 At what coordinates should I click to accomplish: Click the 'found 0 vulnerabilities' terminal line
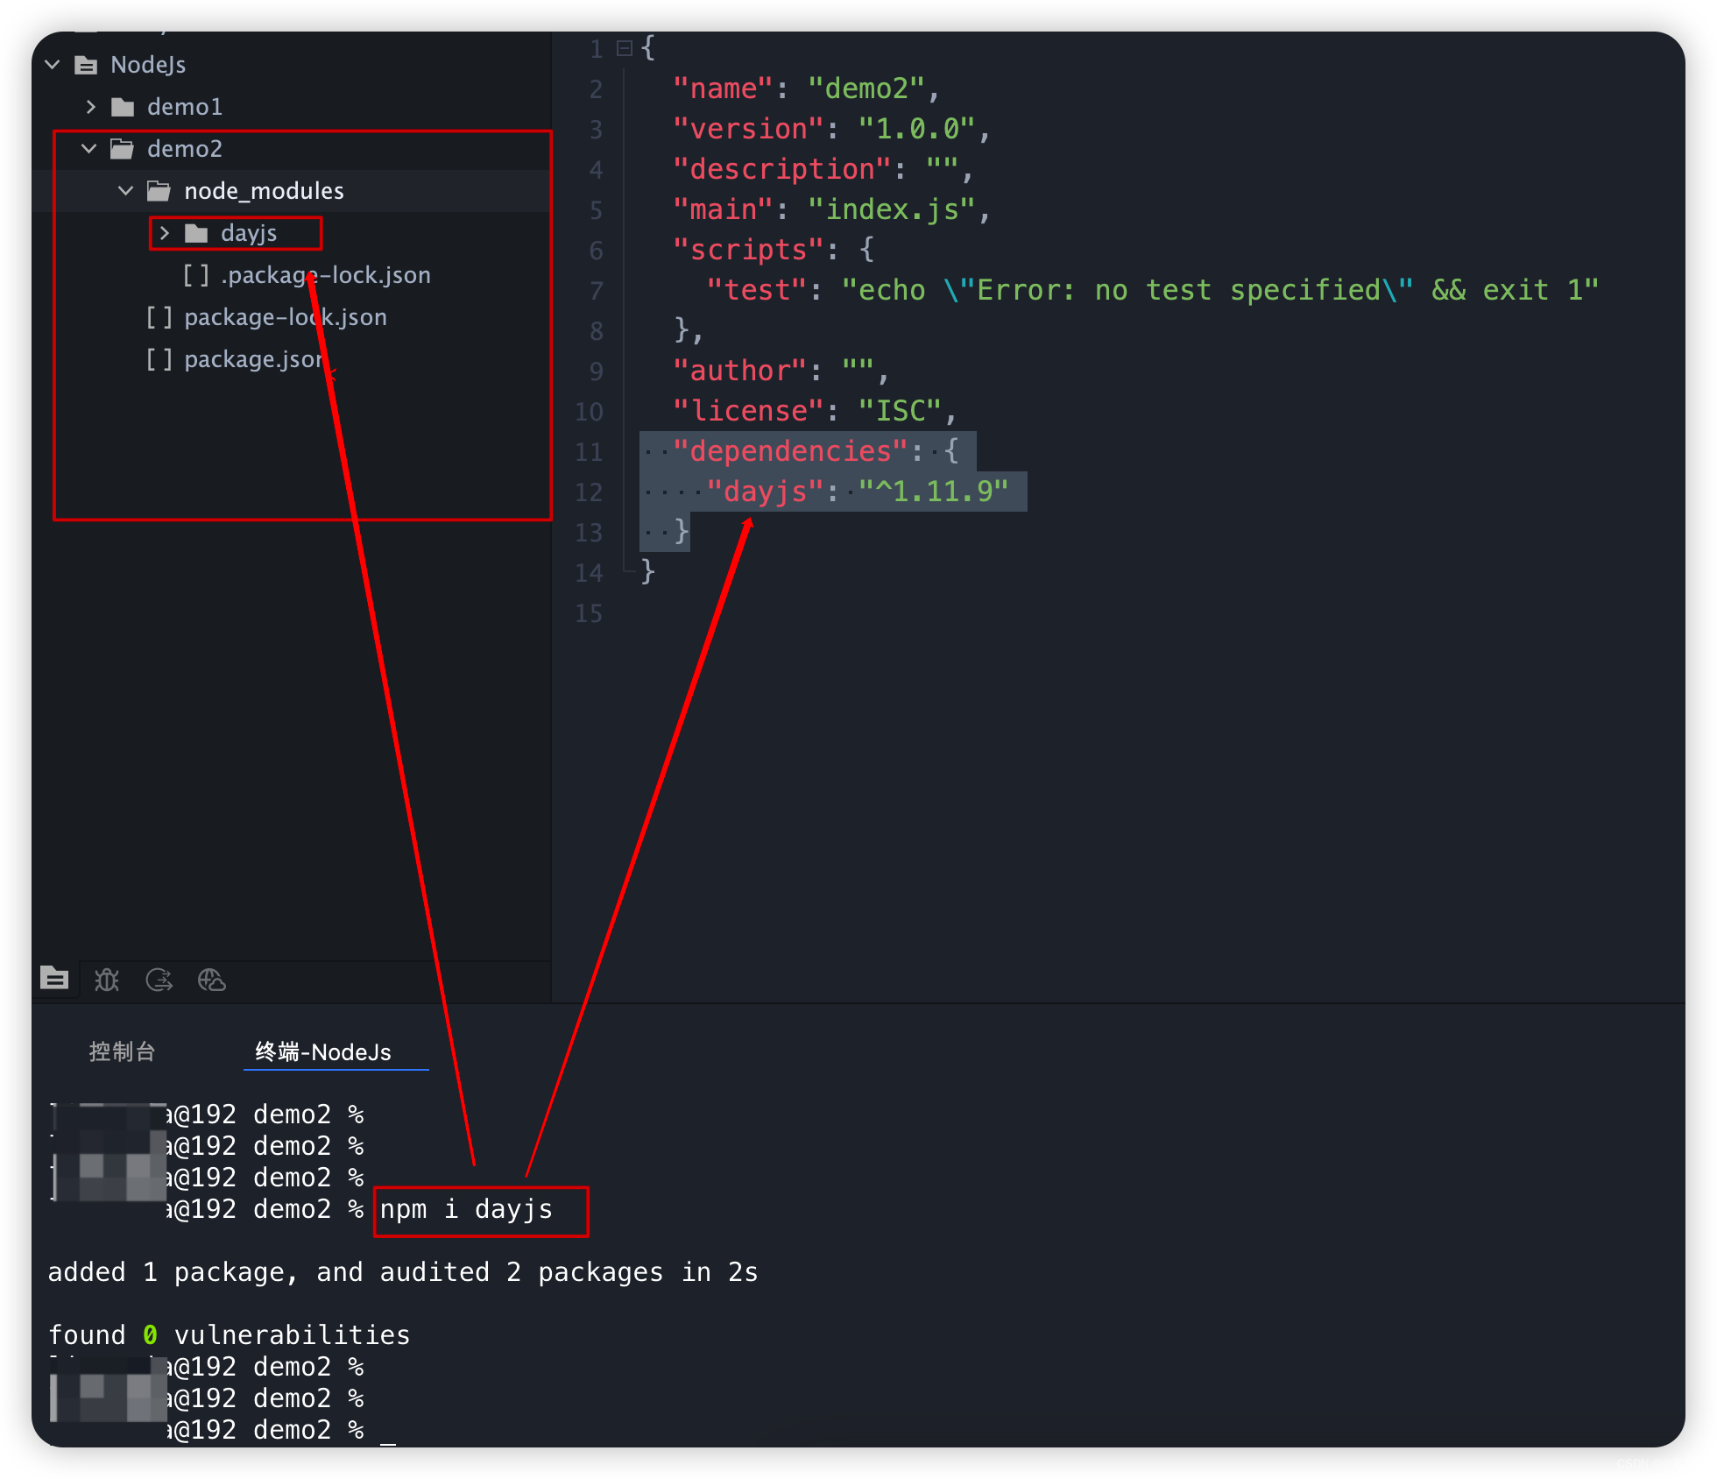pos(229,1335)
